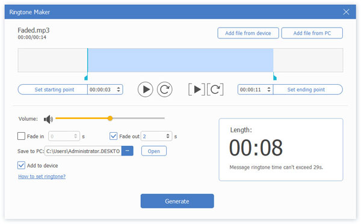
Task: Click the circular restart playback icon
Action: click(165, 89)
